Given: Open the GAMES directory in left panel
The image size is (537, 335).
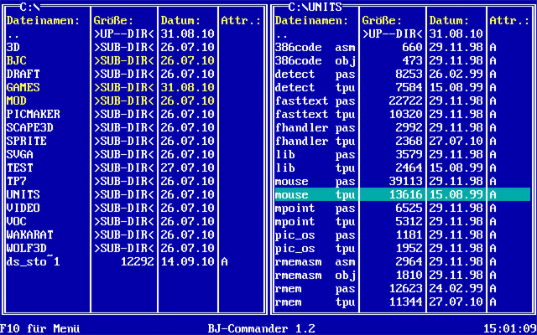Looking at the screenshot, I should (23, 87).
